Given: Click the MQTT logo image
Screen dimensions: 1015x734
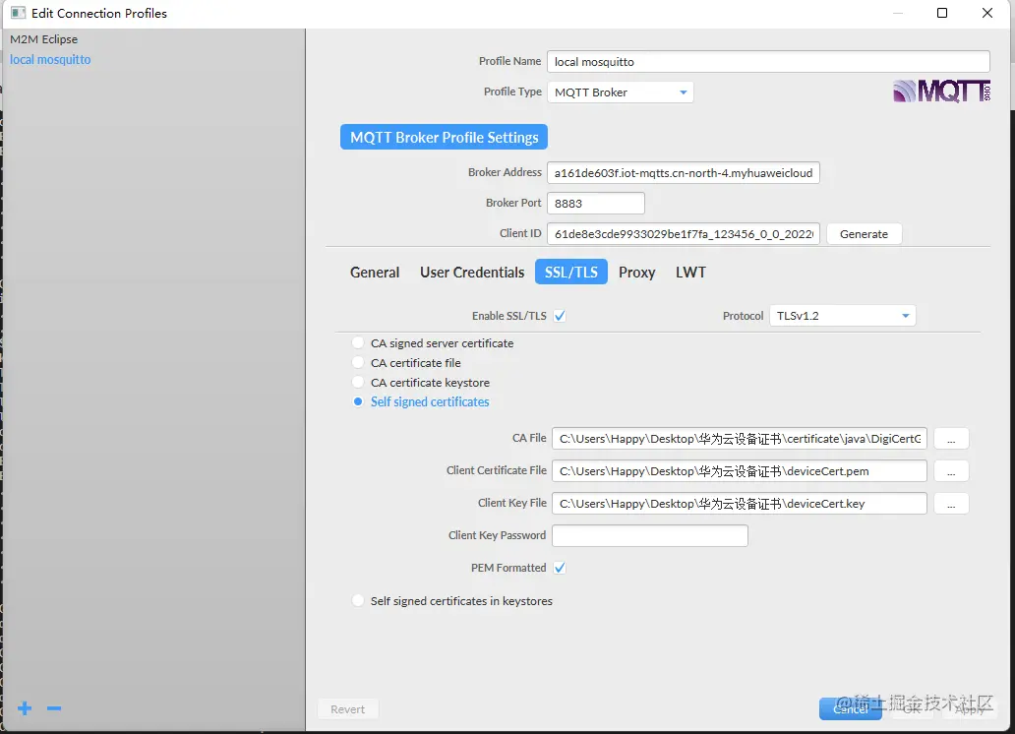Looking at the screenshot, I should coord(942,92).
